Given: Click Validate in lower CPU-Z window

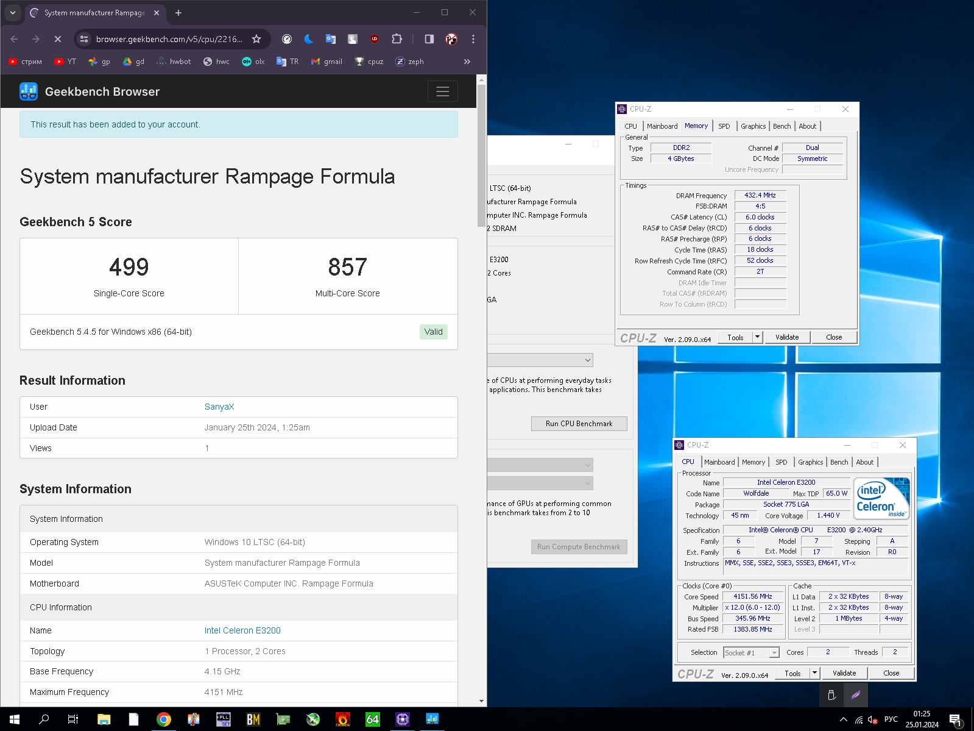Looking at the screenshot, I should 844,673.
